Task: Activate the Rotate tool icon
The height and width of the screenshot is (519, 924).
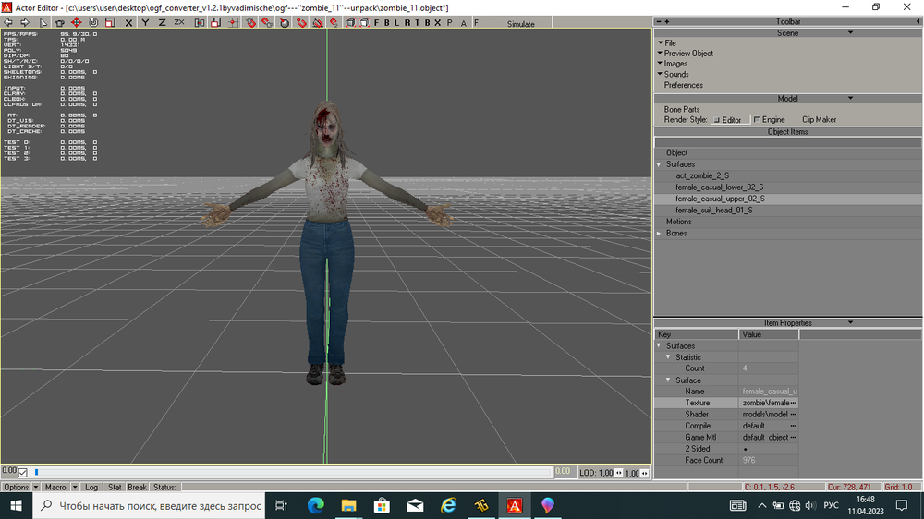Action: [x=93, y=23]
